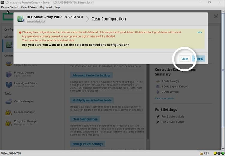Click the Clear Configuration button in background

click(85, 119)
